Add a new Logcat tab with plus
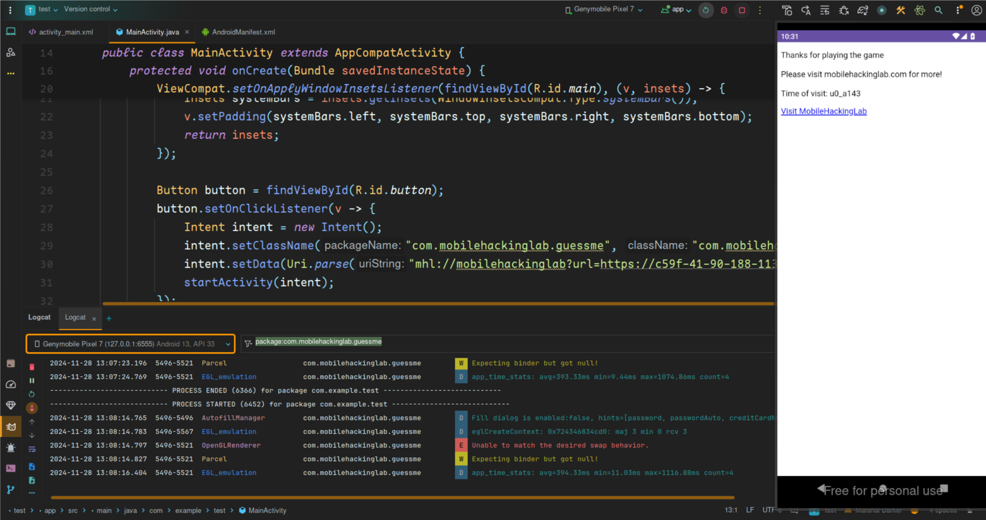986x520 pixels. click(109, 318)
